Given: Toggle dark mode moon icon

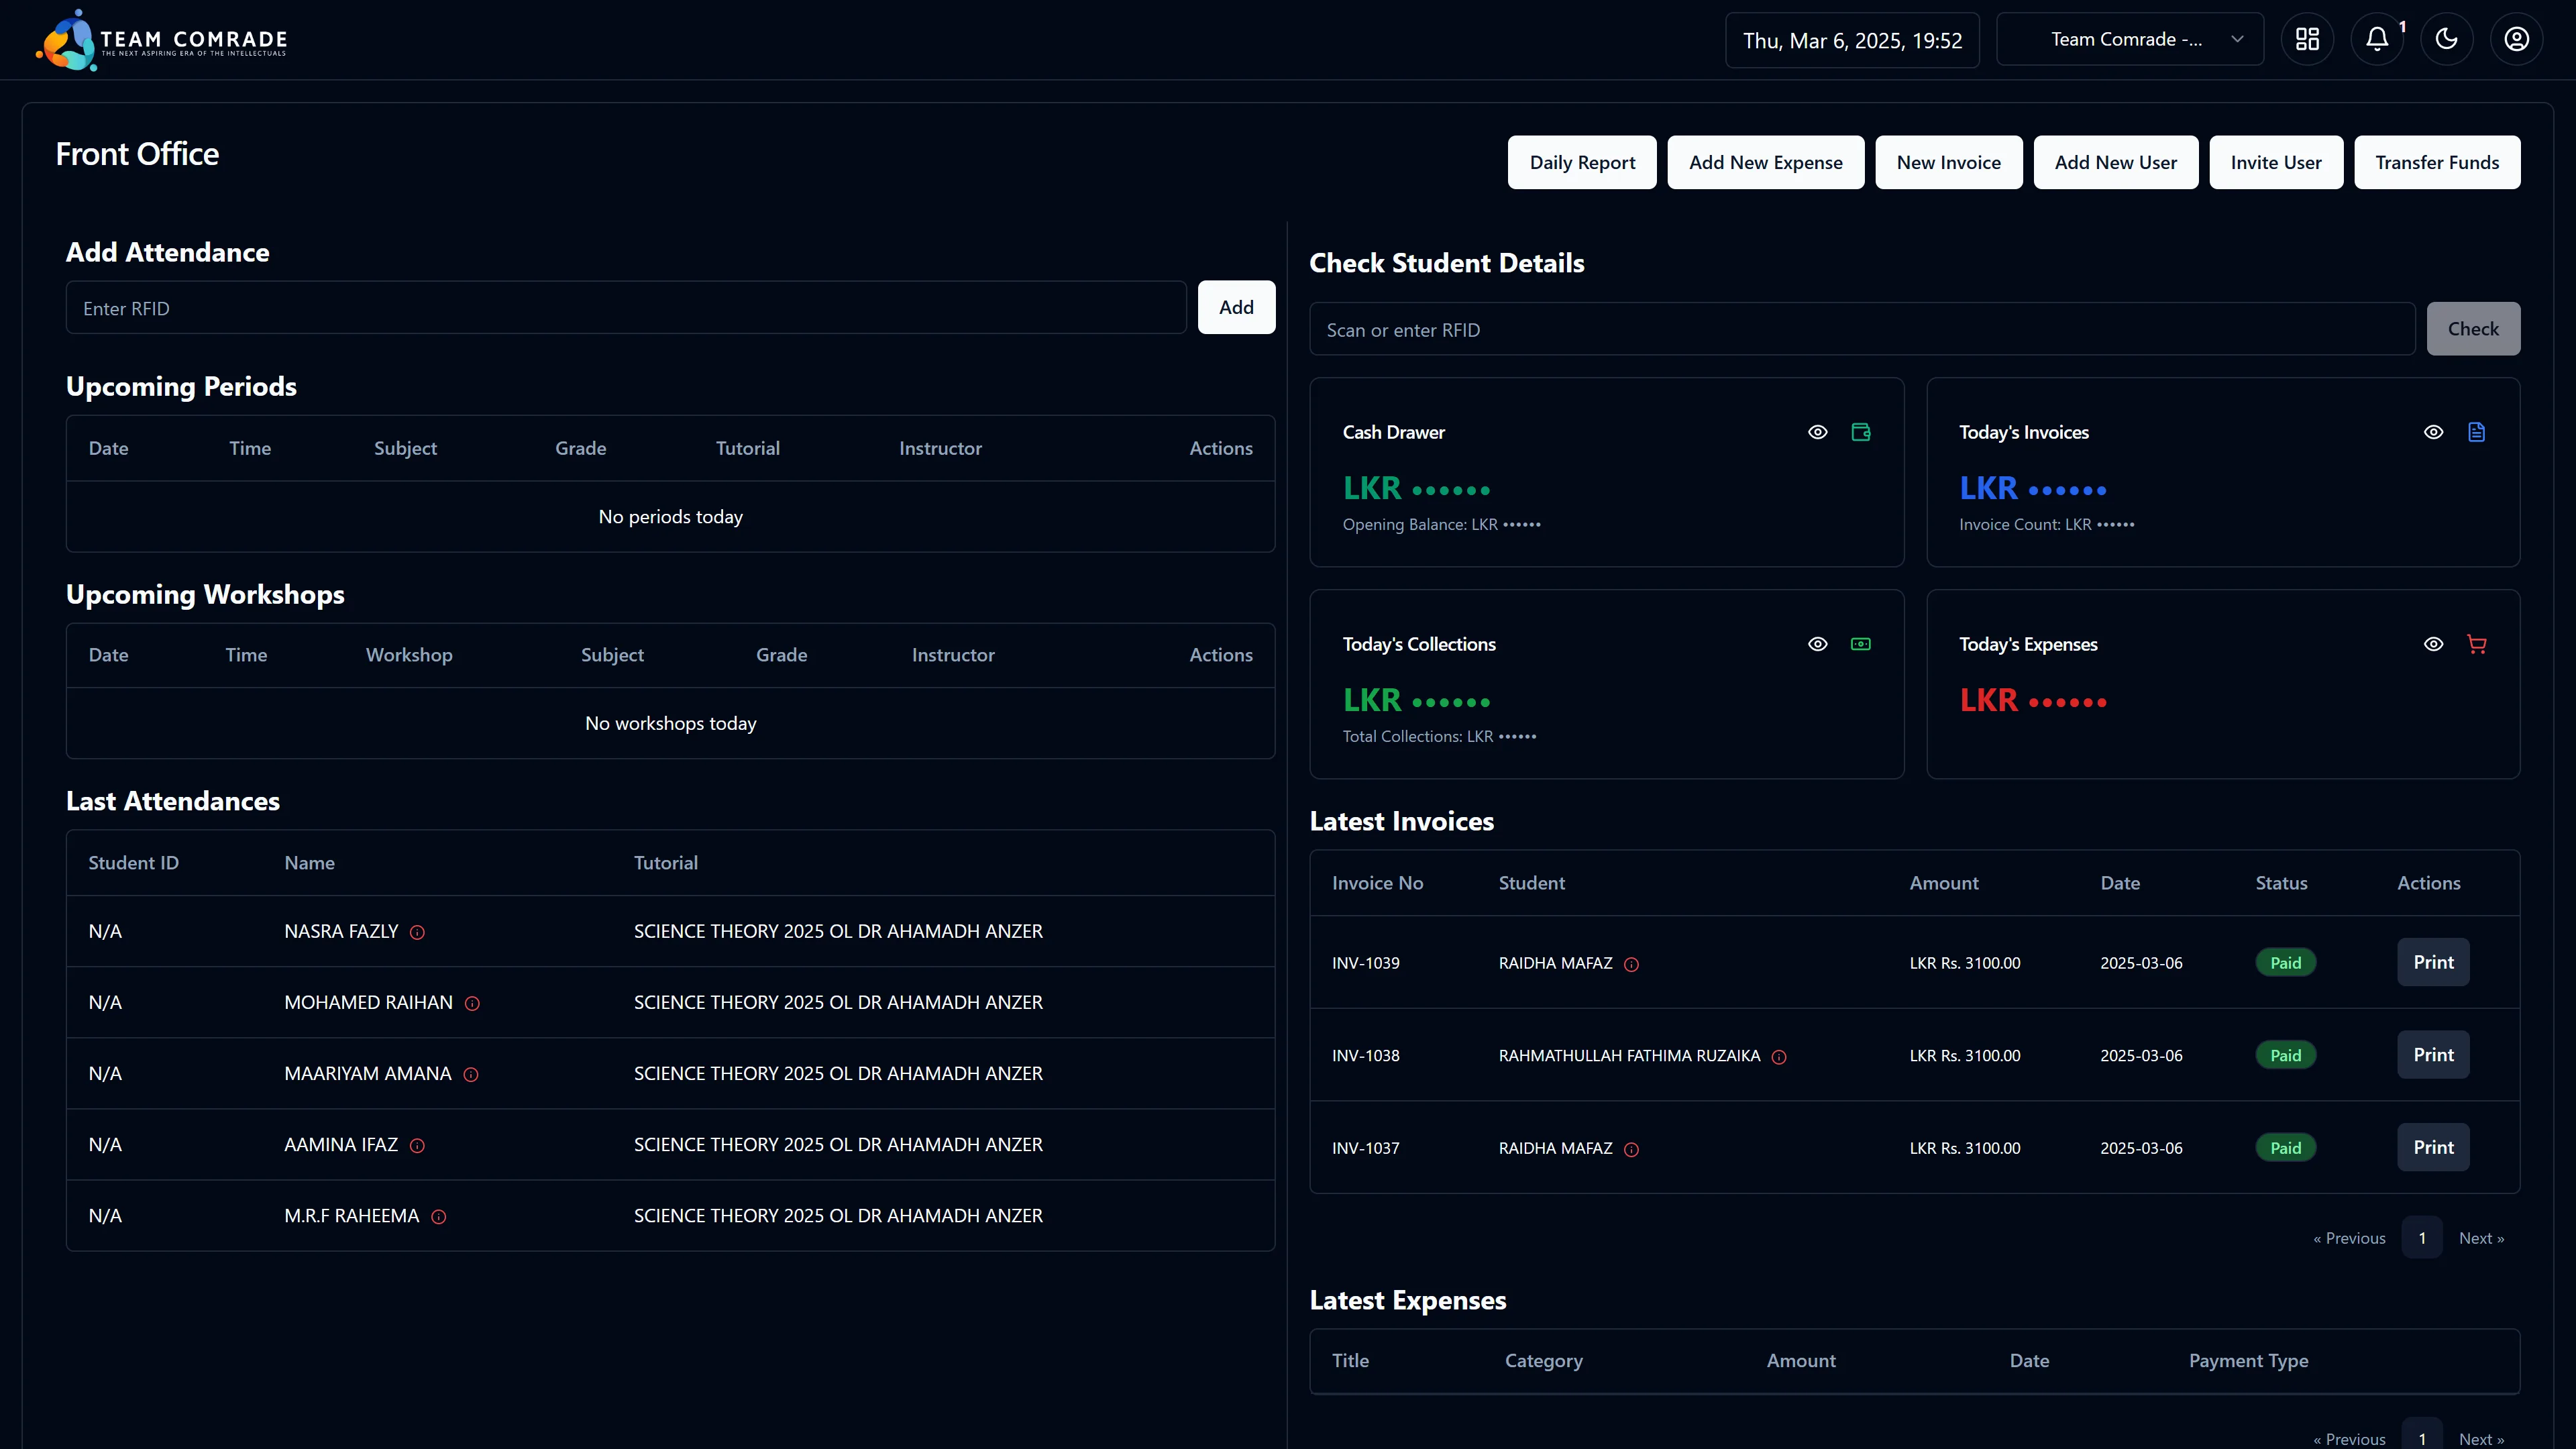Looking at the screenshot, I should (2446, 39).
